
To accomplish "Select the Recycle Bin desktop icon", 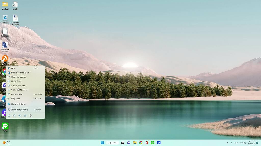I will point(5,19).
